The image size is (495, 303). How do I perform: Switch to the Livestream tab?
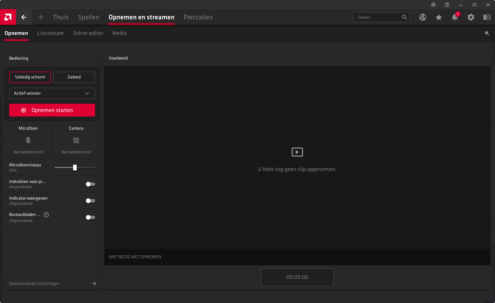tap(50, 33)
